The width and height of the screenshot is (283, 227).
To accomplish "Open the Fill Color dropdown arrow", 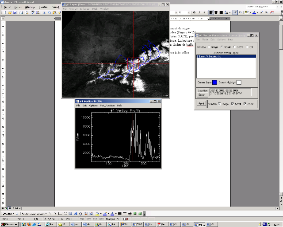I will point(100,213).
